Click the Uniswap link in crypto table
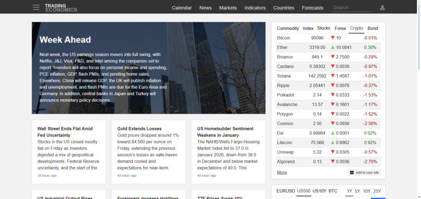421x199 pixels. tap(285, 152)
